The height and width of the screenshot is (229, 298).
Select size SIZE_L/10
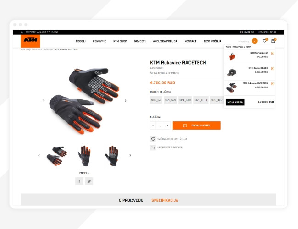coord(185,100)
